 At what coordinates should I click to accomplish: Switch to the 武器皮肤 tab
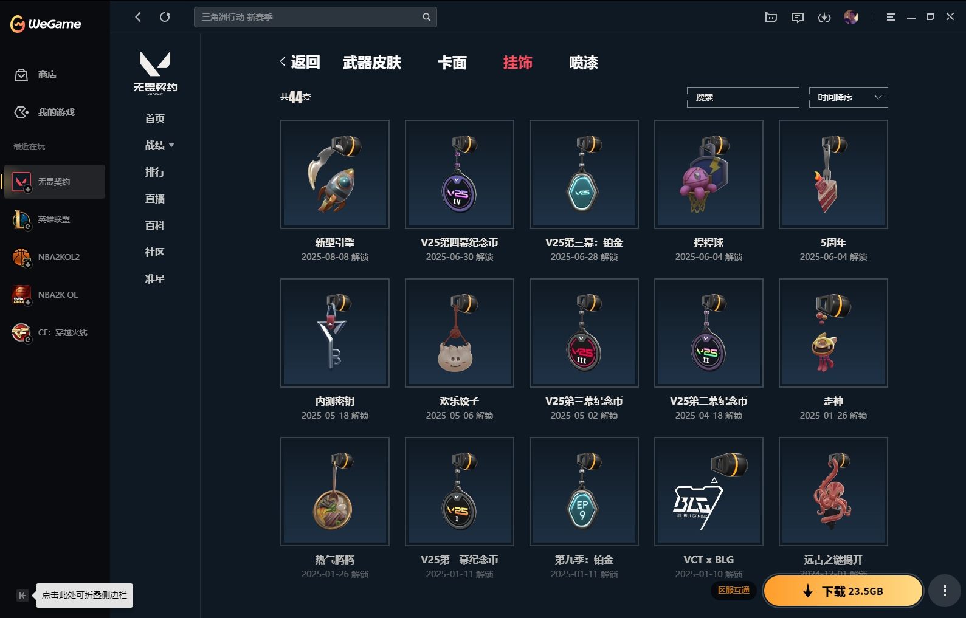click(x=372, y=63)
